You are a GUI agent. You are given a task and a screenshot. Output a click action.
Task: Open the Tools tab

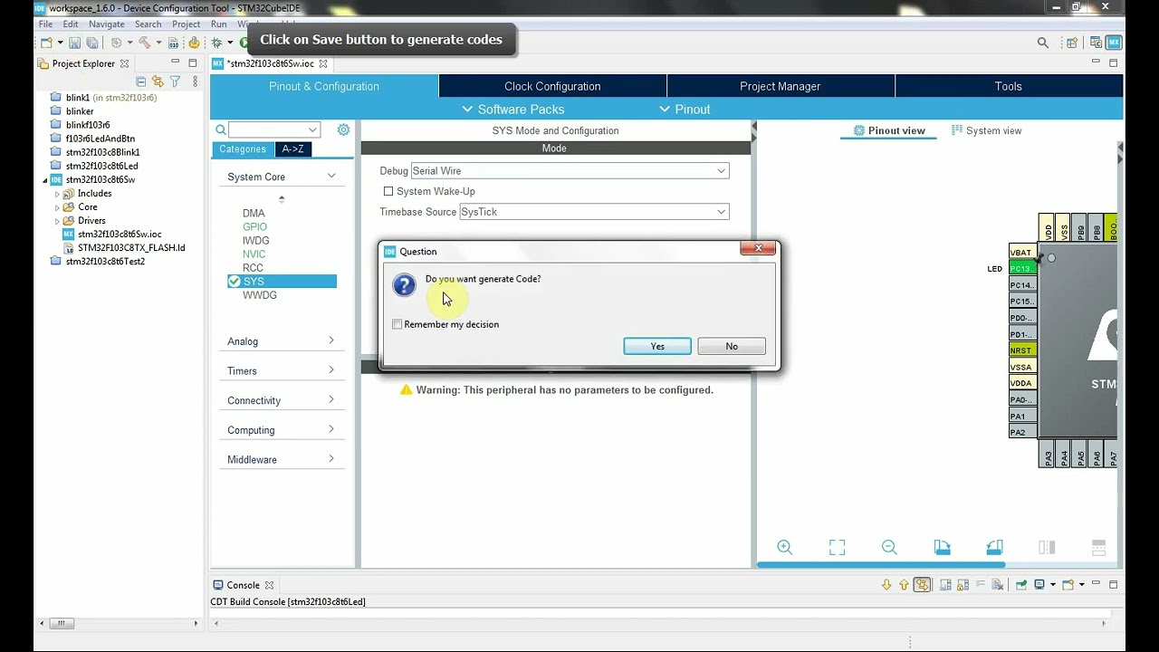coord(1009,86)
